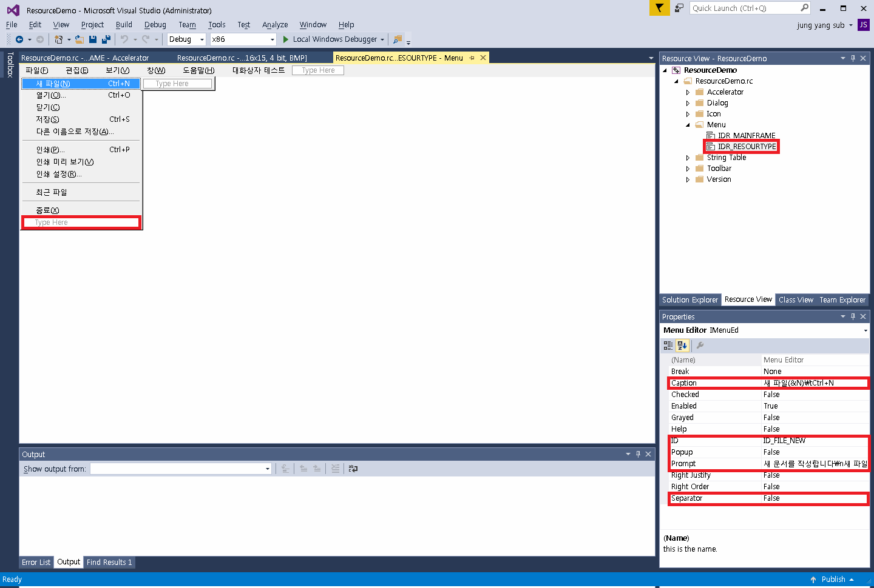Open the File menu

coord(12,25)
